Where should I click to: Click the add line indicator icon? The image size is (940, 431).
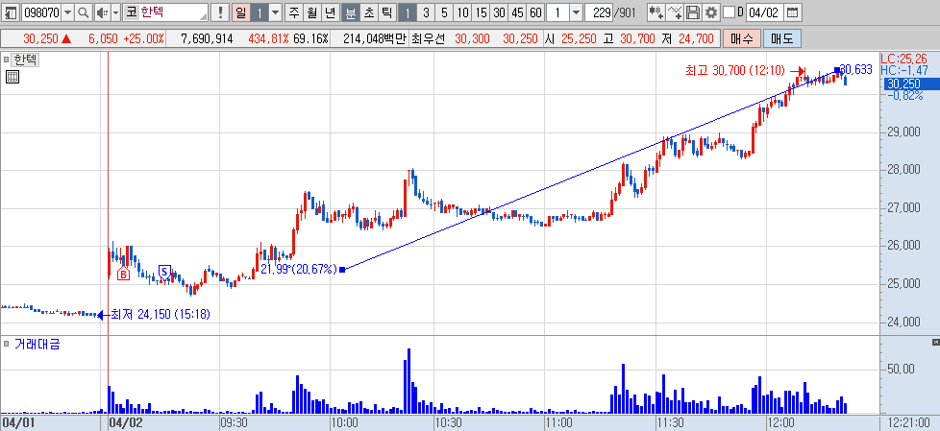(x=675, y=12)
